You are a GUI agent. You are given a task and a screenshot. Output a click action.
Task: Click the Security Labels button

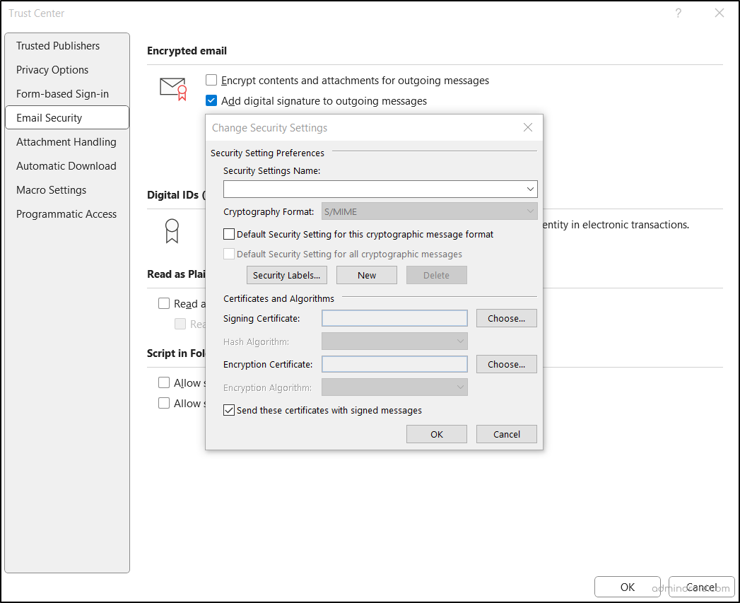[286, 275]
